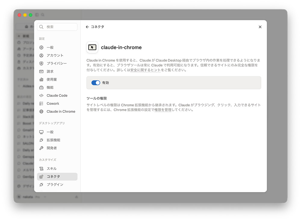
Task: Click the claude-in-chrome title text
Action: (121, 48)
